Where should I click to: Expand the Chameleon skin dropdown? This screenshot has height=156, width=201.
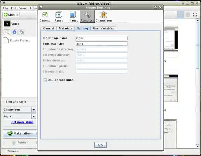[33, 110]
